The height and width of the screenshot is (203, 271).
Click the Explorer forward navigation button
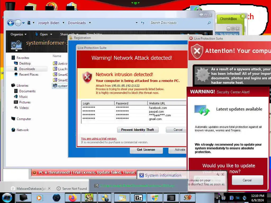pyautogui.click(x=18, y=23)
